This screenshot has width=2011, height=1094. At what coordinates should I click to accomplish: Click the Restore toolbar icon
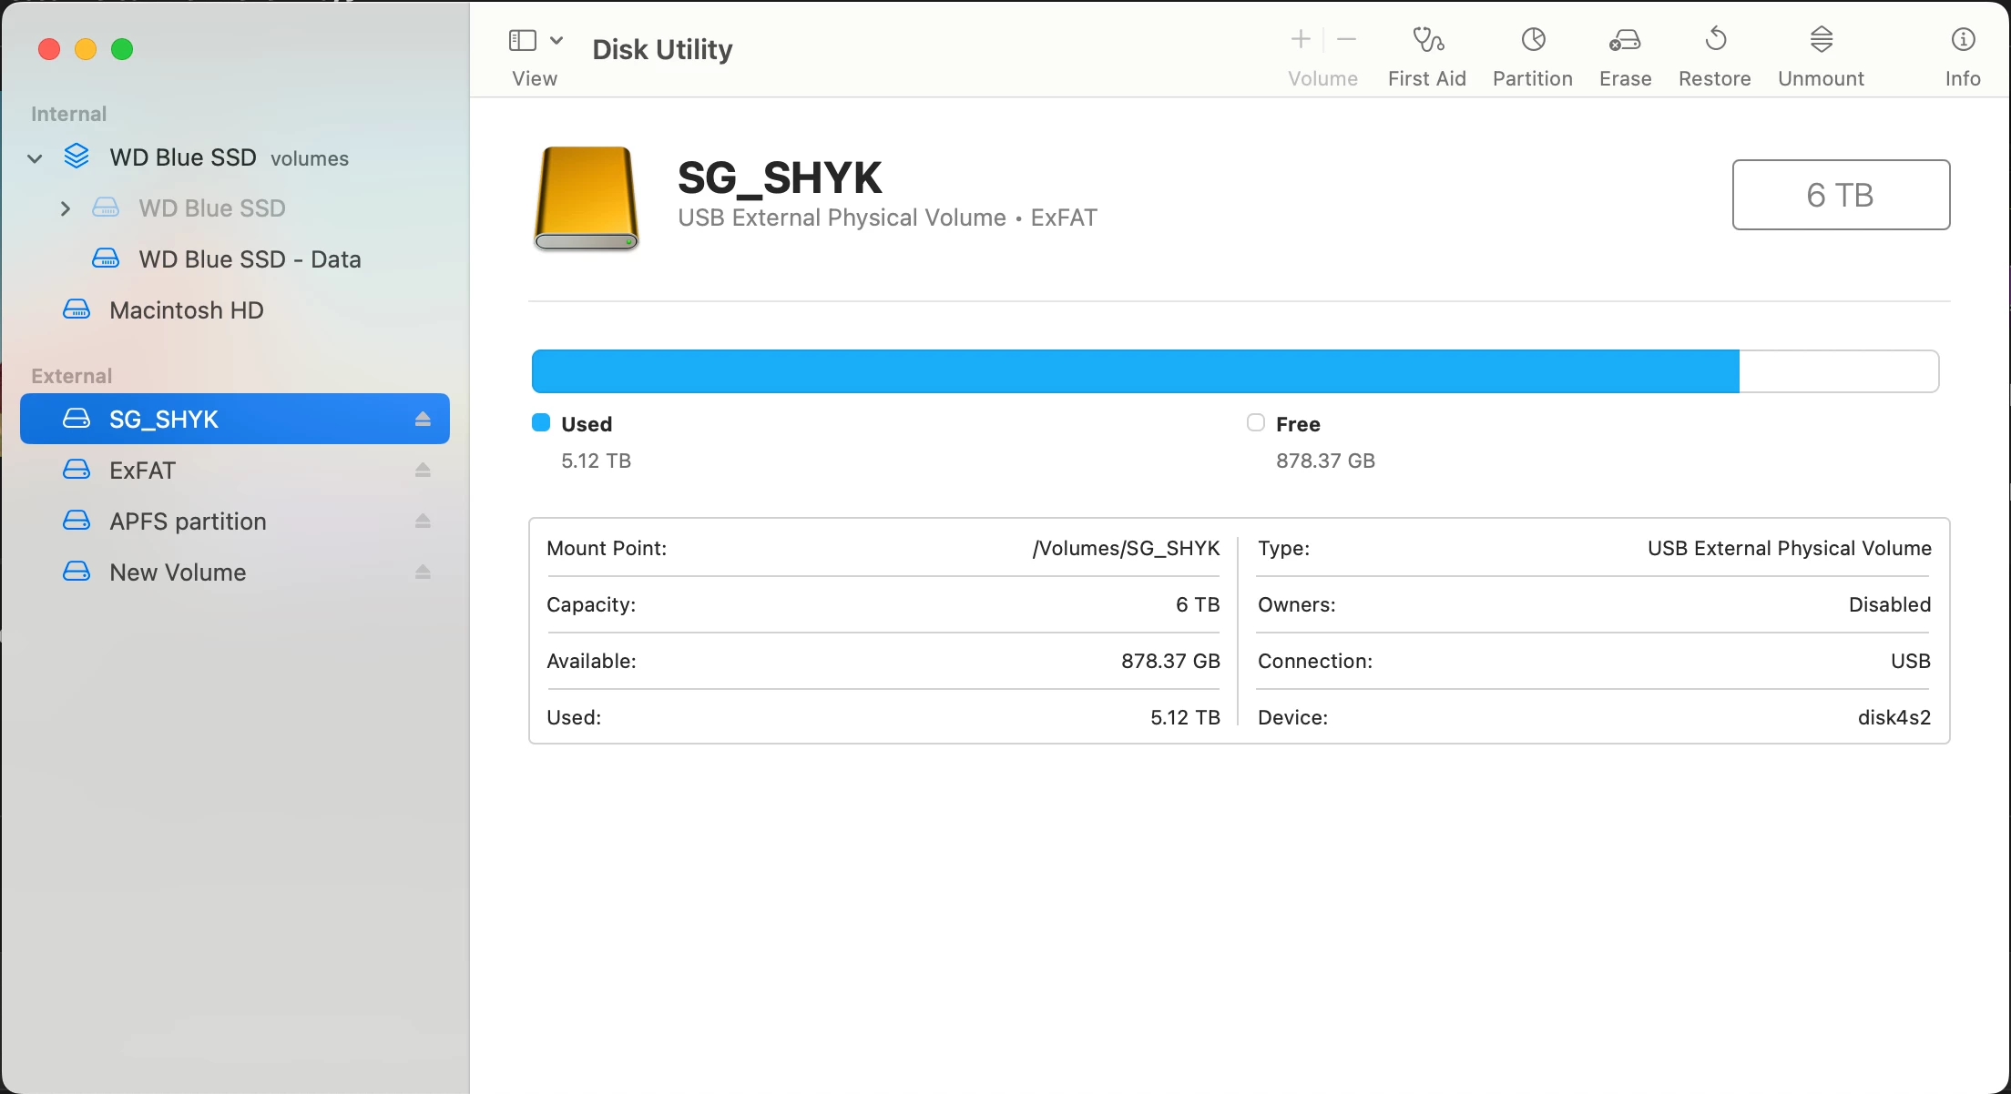click(1714, 41)
